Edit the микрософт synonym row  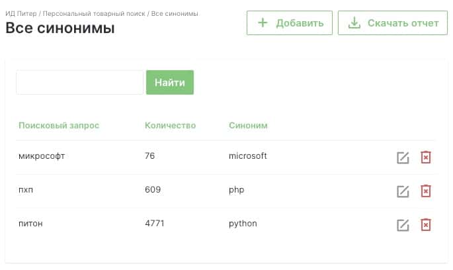pyautogui.click(x=403, y=157)
